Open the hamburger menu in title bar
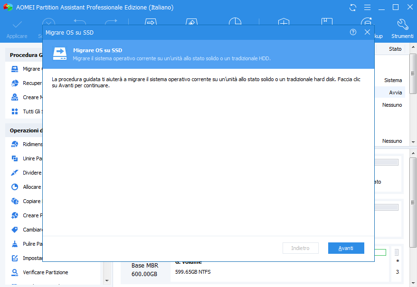The height and width of the screenshot is (287, 417). 367,8
